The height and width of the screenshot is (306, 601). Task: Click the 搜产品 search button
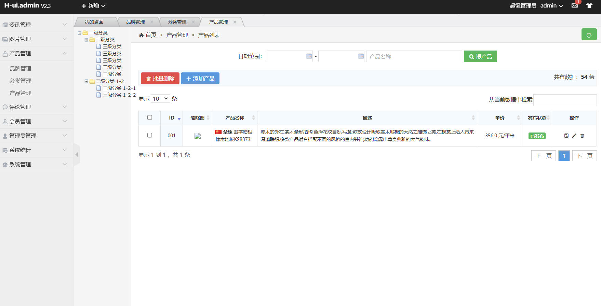coord(480,56)
